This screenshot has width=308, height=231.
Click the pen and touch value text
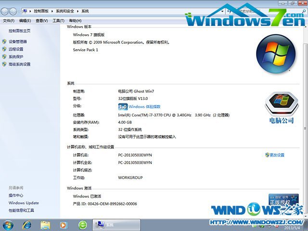[x=147, y=137]
